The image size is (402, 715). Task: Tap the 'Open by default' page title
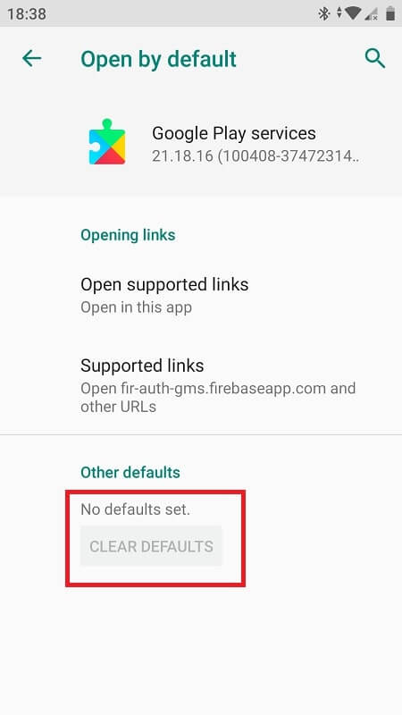click(x=159, y=59)
